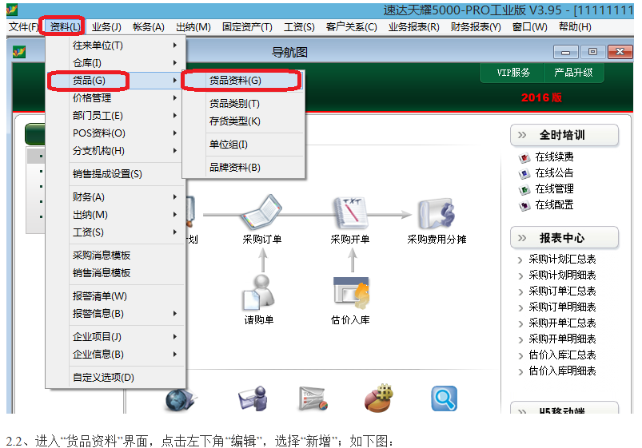Viewport: 642px width, 448px height.
Task: Open the 采购开单汇总表 report link
Action: pos(562,323)
